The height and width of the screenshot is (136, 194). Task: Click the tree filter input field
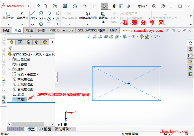[31, 49]
